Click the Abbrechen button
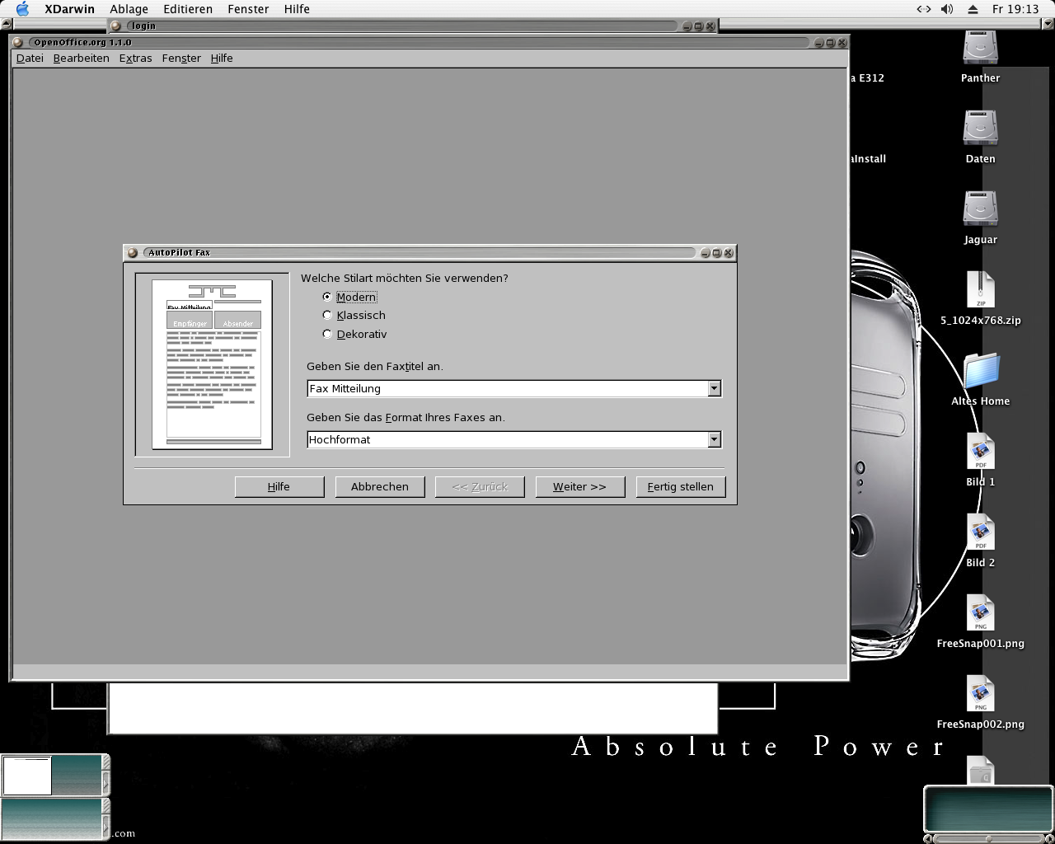 [379, 486]
